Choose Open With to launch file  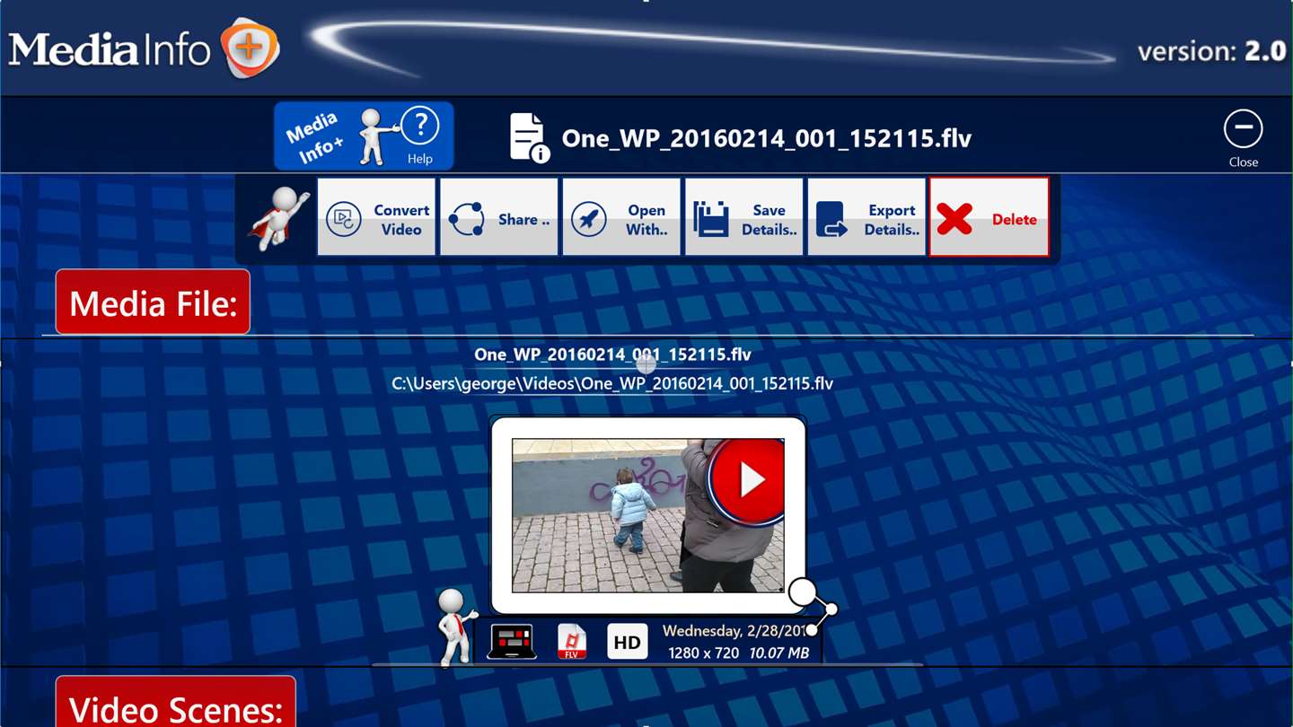point(621,218)
